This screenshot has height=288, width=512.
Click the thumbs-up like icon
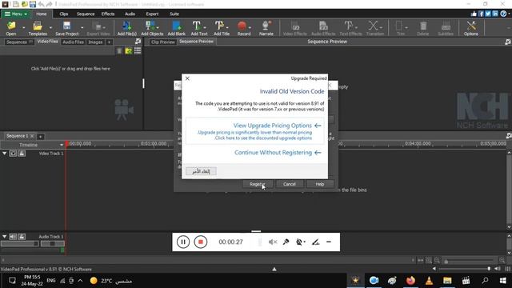click(474, 14)
